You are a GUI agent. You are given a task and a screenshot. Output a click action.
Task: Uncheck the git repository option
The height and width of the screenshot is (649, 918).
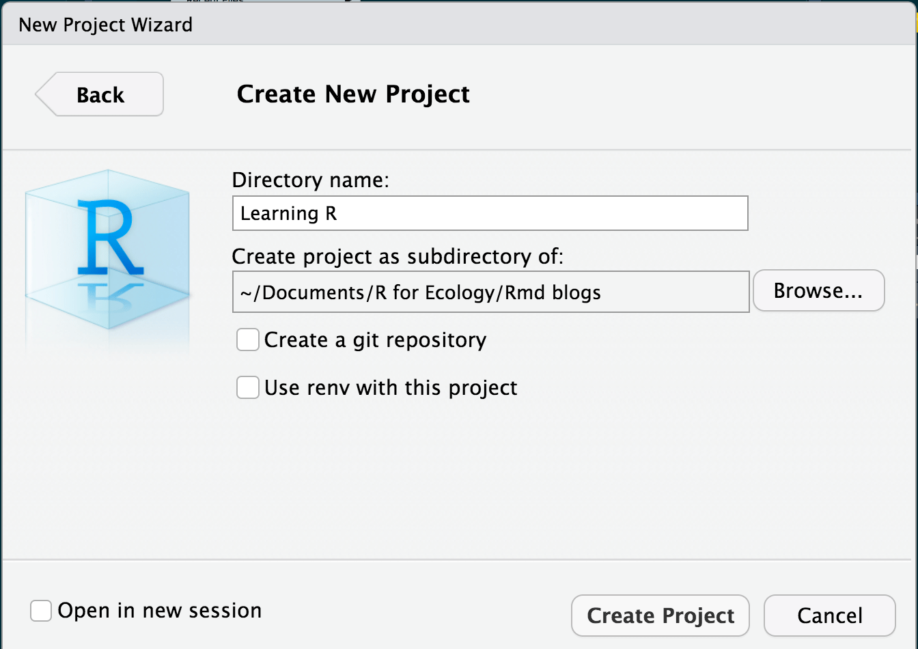(x=247, y=340)
